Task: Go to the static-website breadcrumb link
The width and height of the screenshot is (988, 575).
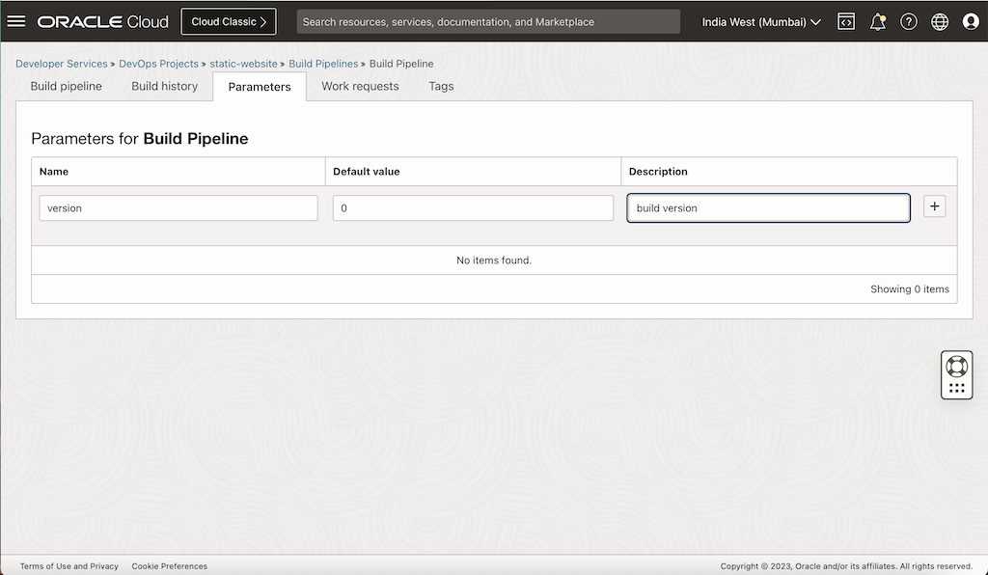Action: coord(243,64)
